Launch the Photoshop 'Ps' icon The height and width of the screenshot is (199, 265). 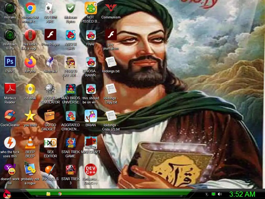pyautogui.click(x=10, y=62)
